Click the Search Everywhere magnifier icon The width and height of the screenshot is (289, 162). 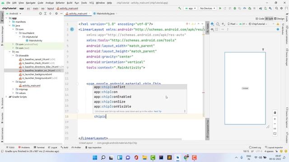[x=276, y=8]
